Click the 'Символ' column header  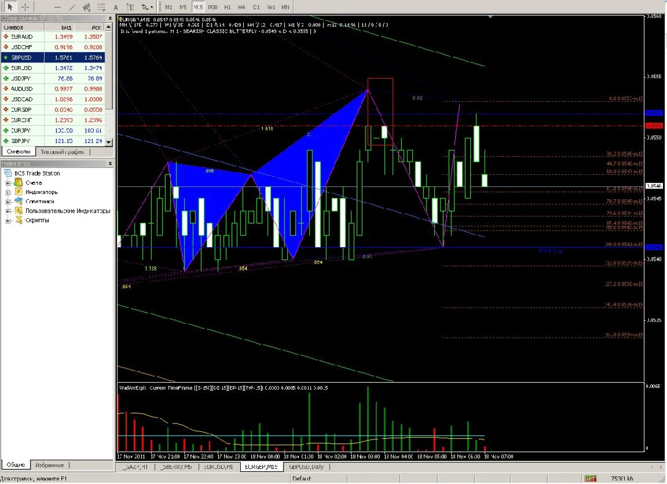click(23, 27)
